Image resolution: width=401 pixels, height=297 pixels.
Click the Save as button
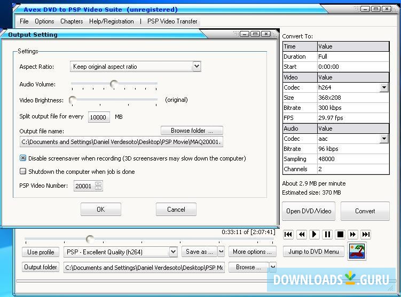[200, 252]
